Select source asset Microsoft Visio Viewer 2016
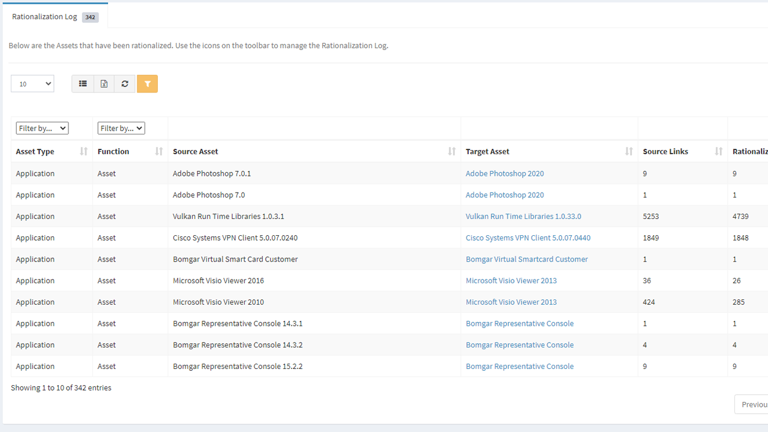 click(x=218, y=281)
